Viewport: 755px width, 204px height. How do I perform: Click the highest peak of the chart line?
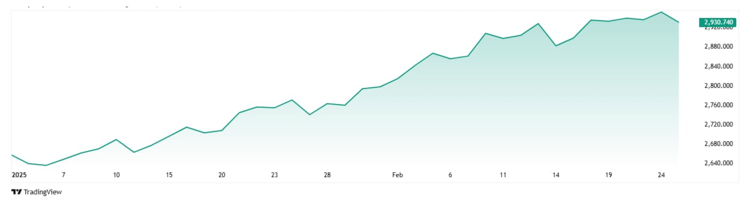(x=661, y=12)
